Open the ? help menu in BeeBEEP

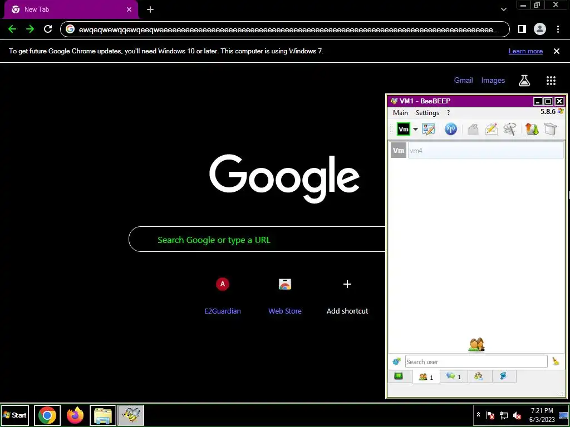click(448, 112)
